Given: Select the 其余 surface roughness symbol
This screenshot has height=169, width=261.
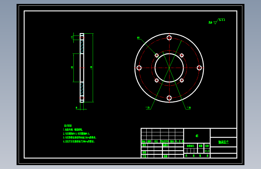Looking at the screenshot, I should click(x=216, y=21).
